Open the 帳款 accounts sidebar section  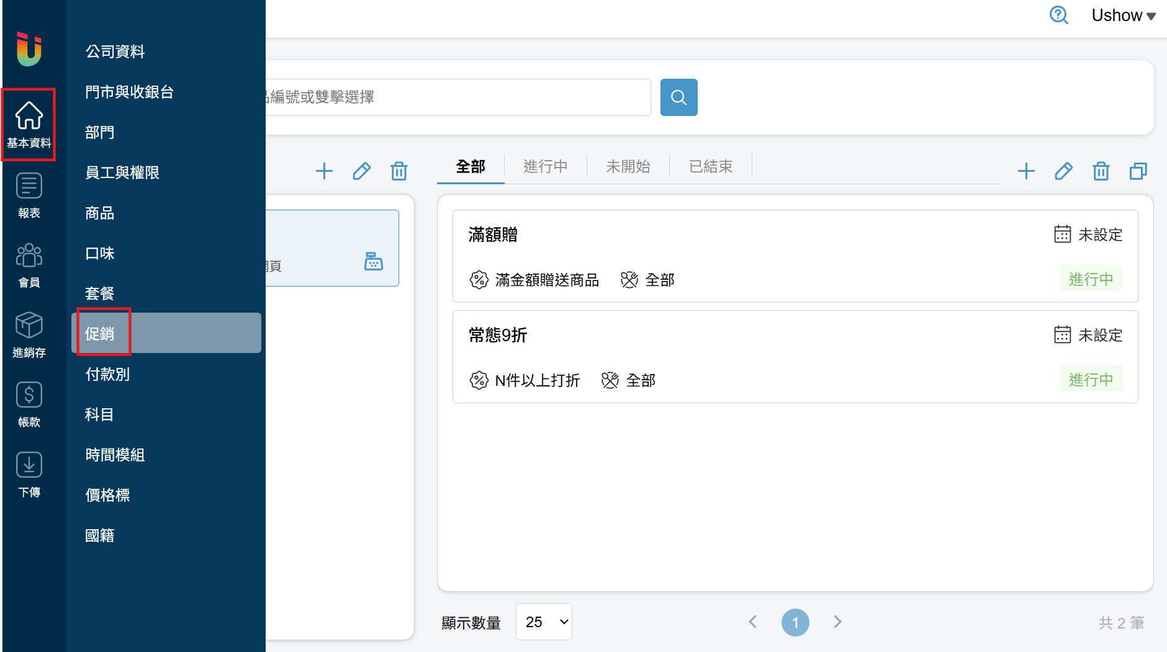pos(29,405)
